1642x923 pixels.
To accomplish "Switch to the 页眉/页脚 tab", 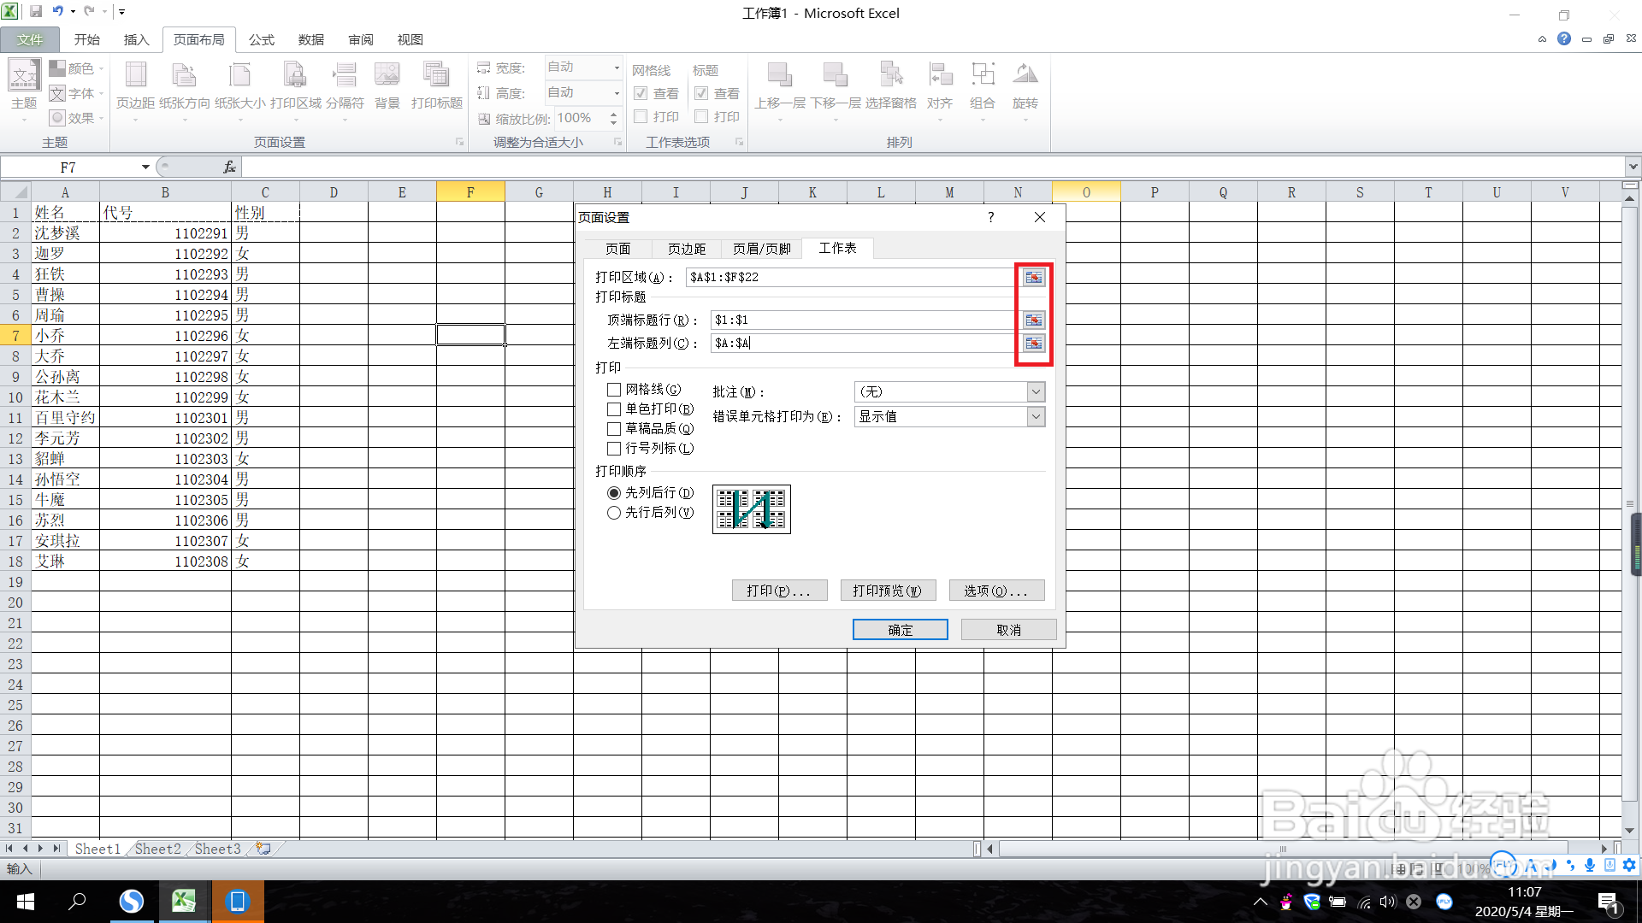I will click(x=761, y=249).
